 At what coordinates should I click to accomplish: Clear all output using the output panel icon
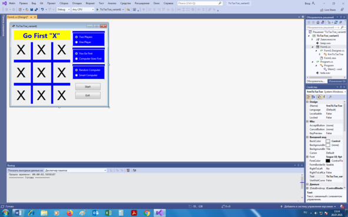(x=128, y=170)
